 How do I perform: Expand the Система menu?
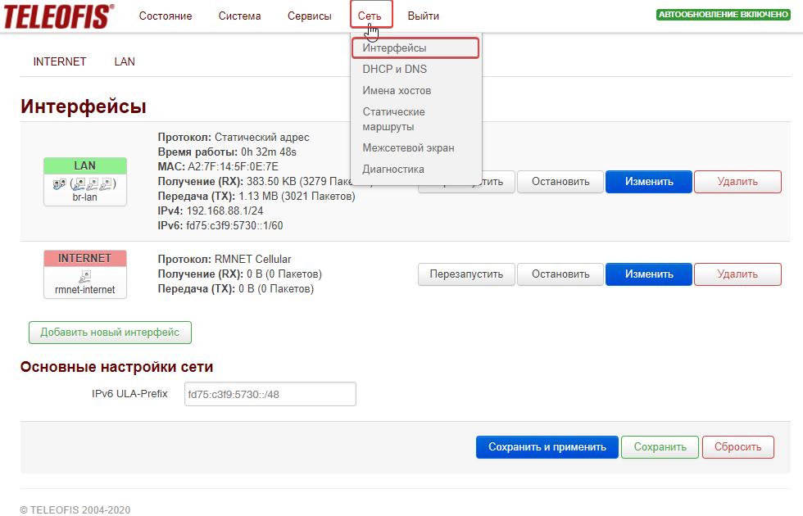click(x=239, y=16)
